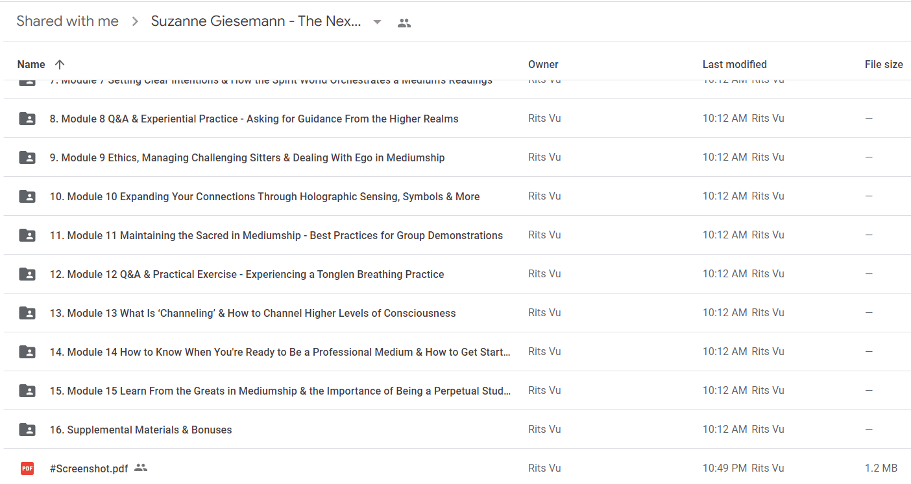This screenshot has width=911, height=484.
Task: Click the shared people icon beside folder title
Action: (404, 23)
